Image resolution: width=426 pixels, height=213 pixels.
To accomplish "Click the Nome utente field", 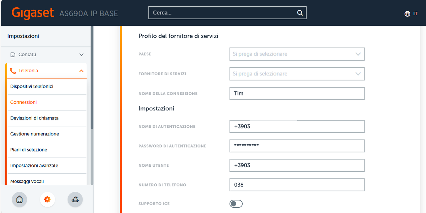I will [x=297, y=165].
